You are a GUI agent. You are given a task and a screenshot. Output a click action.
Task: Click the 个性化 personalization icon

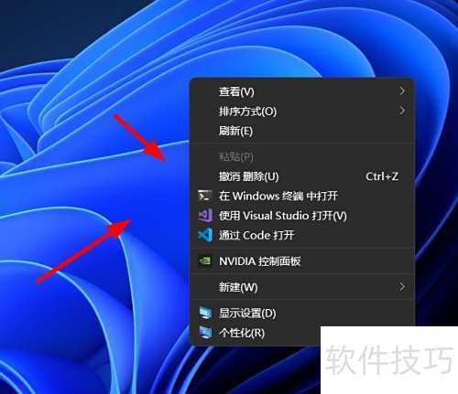coord(205,333)
